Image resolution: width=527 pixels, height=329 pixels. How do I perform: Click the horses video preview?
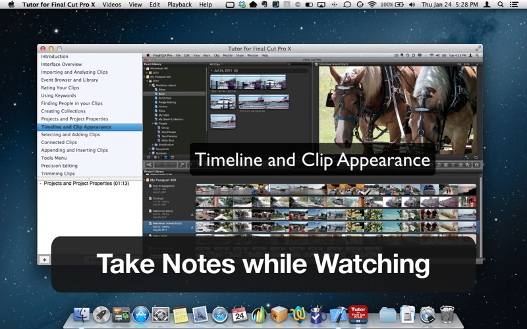[x=398, y=110]
